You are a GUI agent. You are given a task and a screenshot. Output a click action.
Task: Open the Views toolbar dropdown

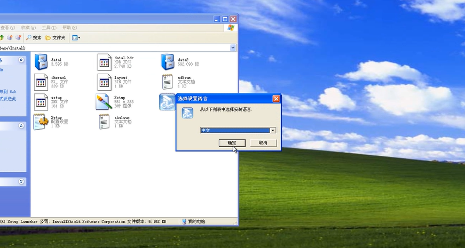[x=76, y=38]
